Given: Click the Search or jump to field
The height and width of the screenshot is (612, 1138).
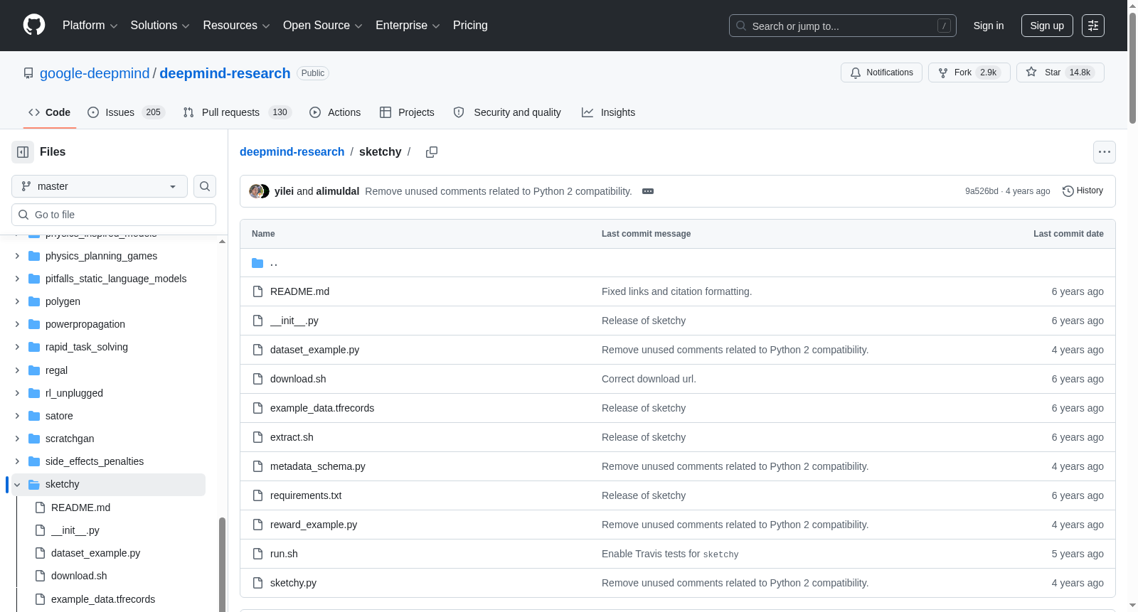Looking at the screenshot, I should click(843, 26).
